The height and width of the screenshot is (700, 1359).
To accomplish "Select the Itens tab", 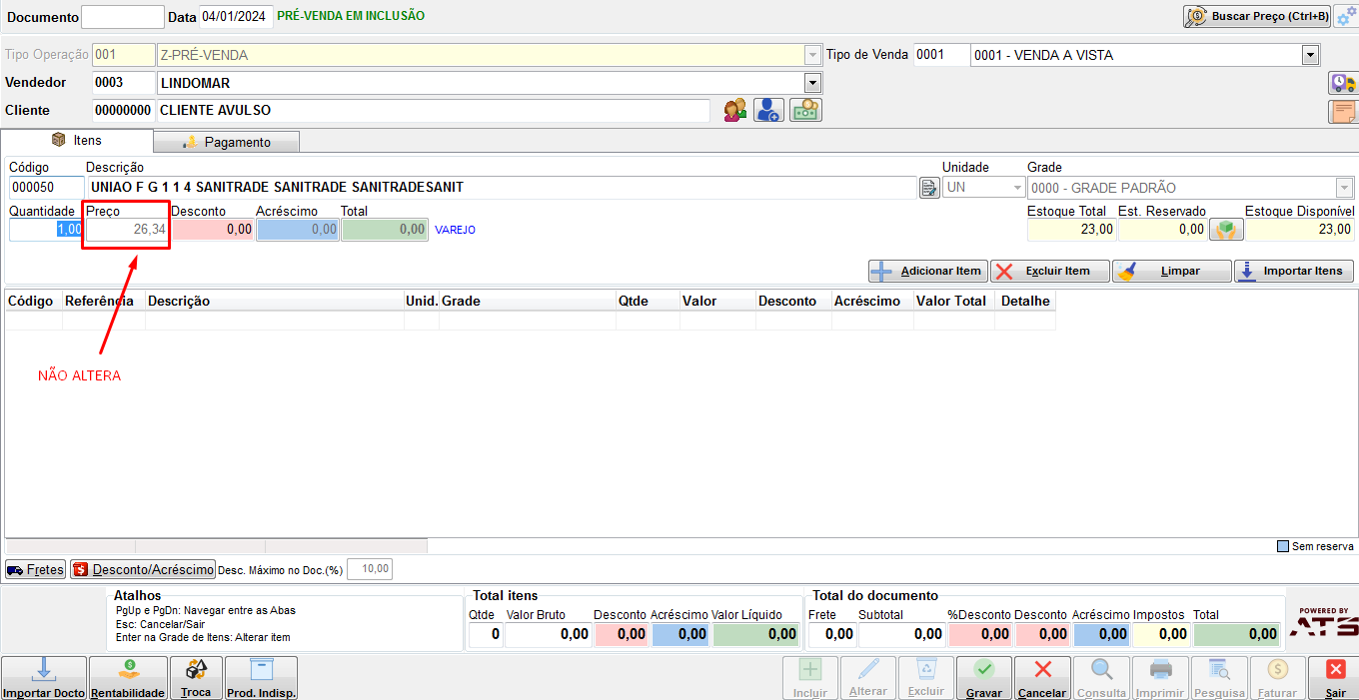I will [77, 141].
